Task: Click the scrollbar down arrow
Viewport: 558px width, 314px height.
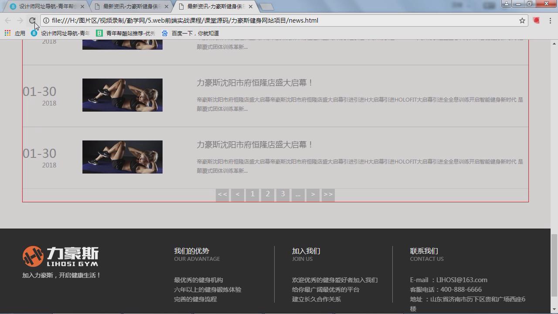Action: coord(554,311)
